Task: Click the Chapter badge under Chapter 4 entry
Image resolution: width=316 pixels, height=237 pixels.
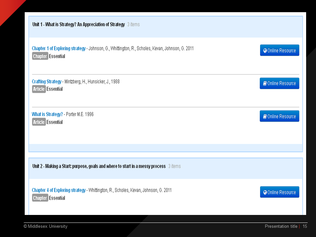Action: coord(40,198)
